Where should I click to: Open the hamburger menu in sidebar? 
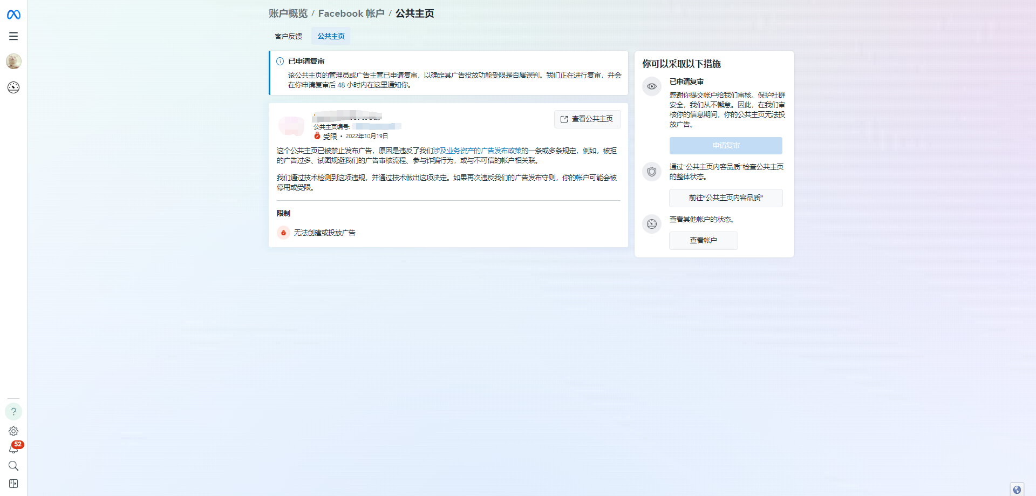(13, 36)
